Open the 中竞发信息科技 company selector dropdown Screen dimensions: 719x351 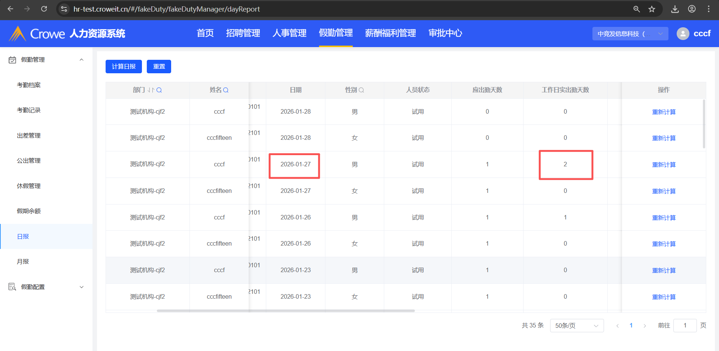(x=630, y=34)
